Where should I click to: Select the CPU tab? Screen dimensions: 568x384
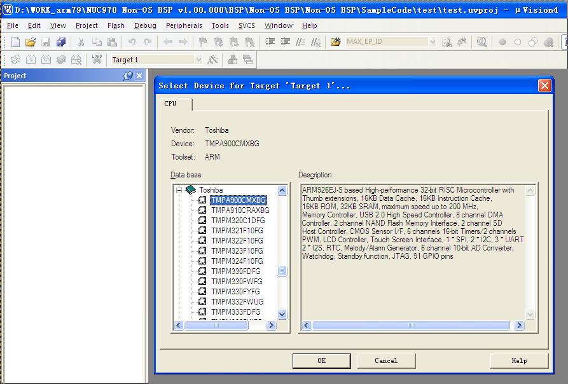170,104
